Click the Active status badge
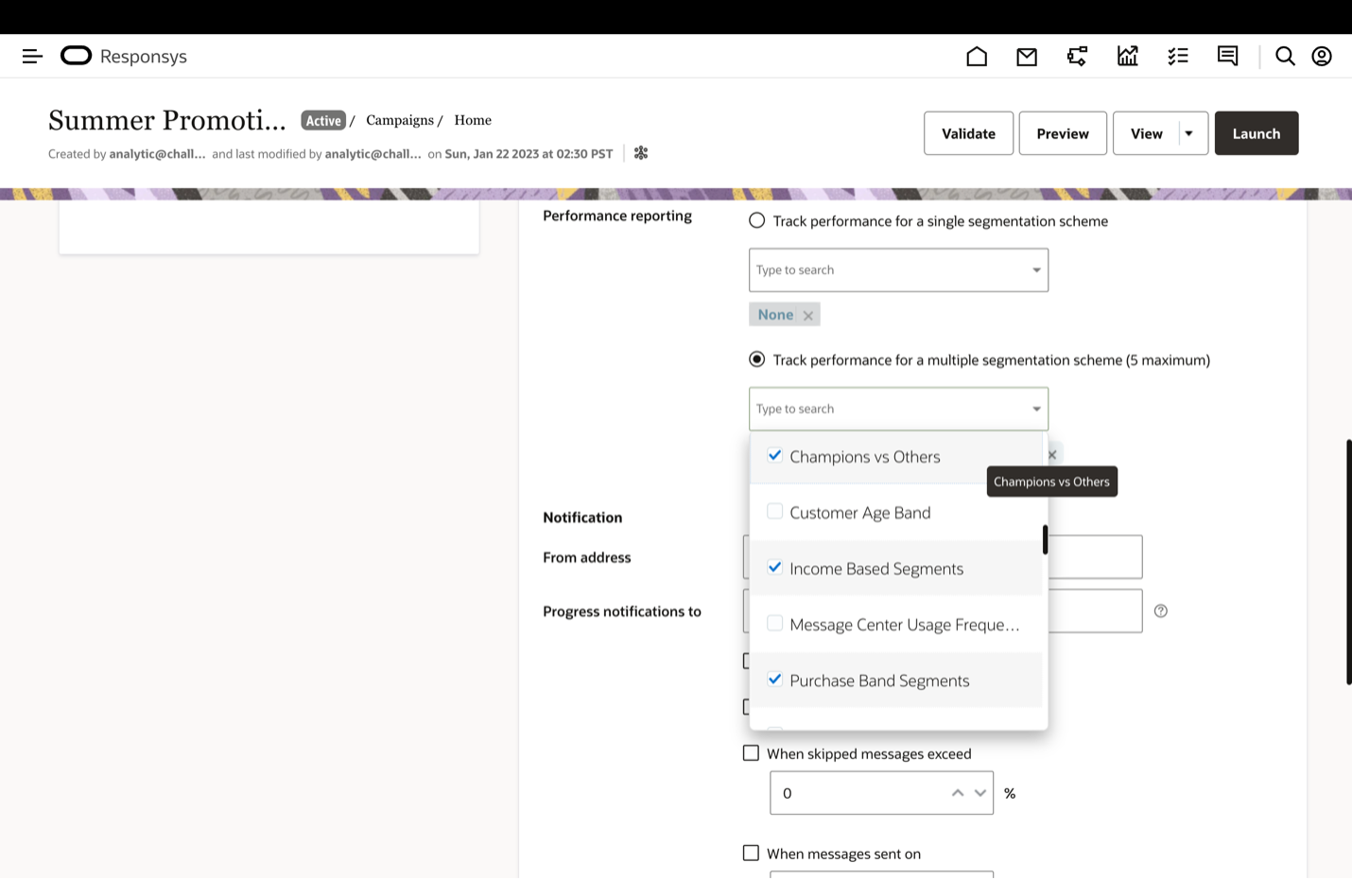Image resolution: width=1352 pixels, height=880 pixels. coord(323,121)
